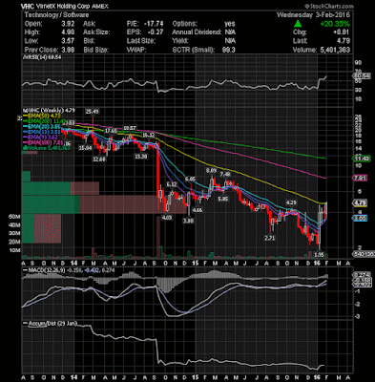Image resolution: width=375 pixels, height=382 pixels.
Task: Click the Low price value 3.57
Action: pyautogui.click(x=68, y=41)
